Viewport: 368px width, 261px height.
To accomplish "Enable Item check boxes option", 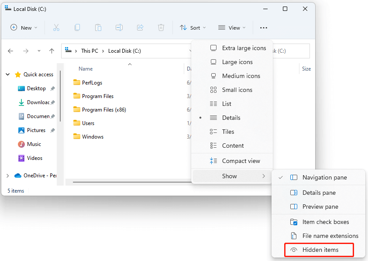I will pos(325,222).
